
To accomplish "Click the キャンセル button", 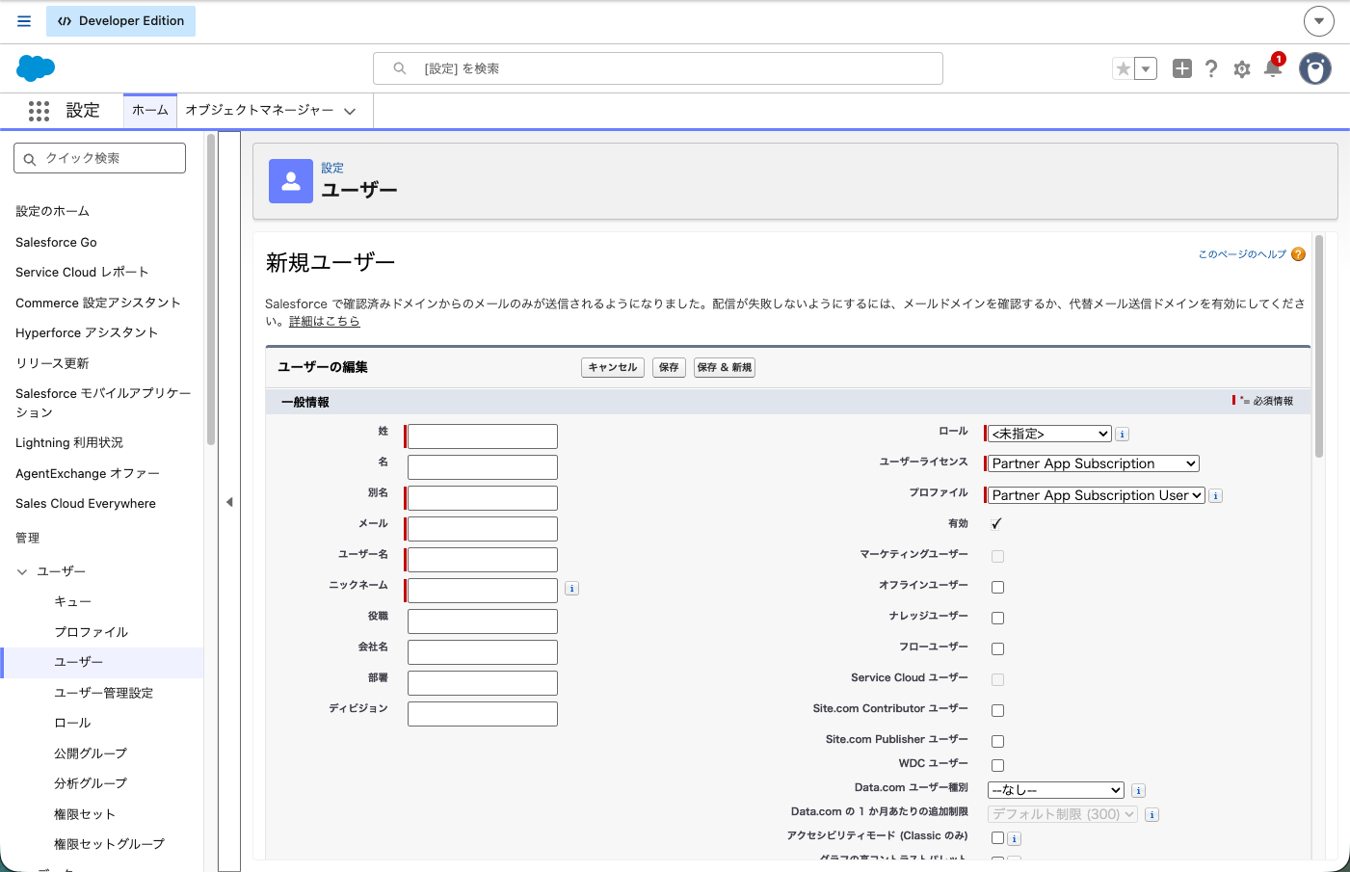I will point(613,367).
